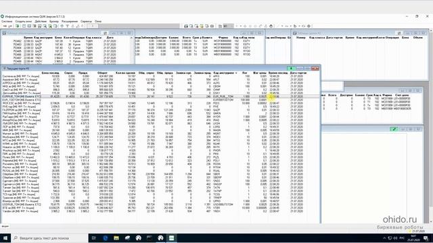Click the connect-to-server toolbar icon

pyautogui.click(x=5, y=26)
